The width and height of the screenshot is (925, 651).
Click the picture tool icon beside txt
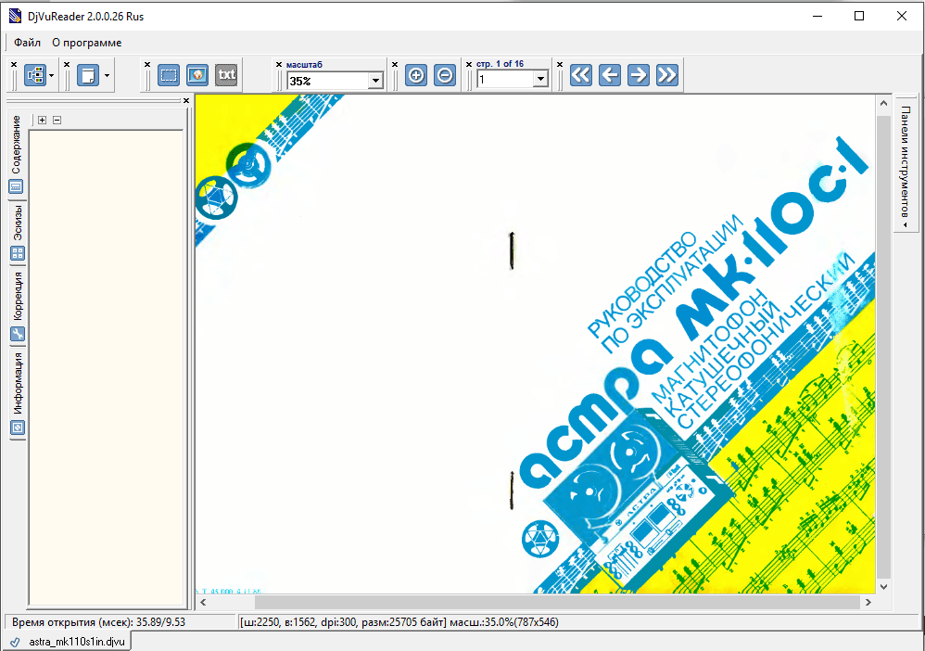pos(197,75)
